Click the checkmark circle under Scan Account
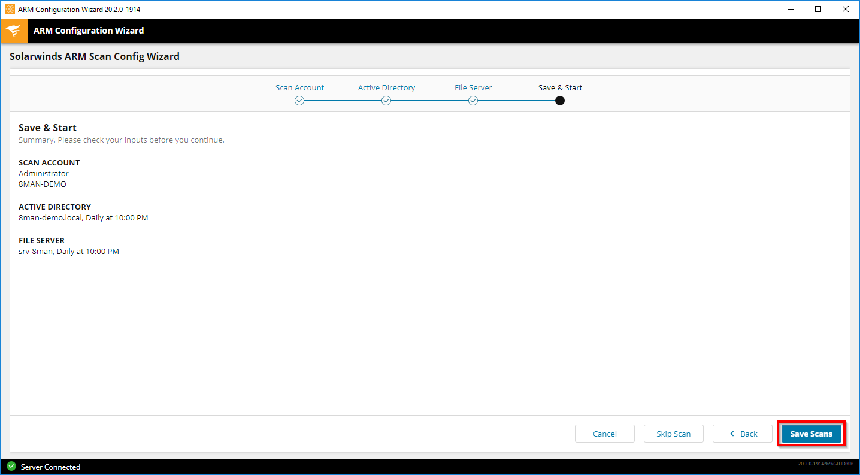The height and width of the screenshot is (475, 860). tap(299, 101)
